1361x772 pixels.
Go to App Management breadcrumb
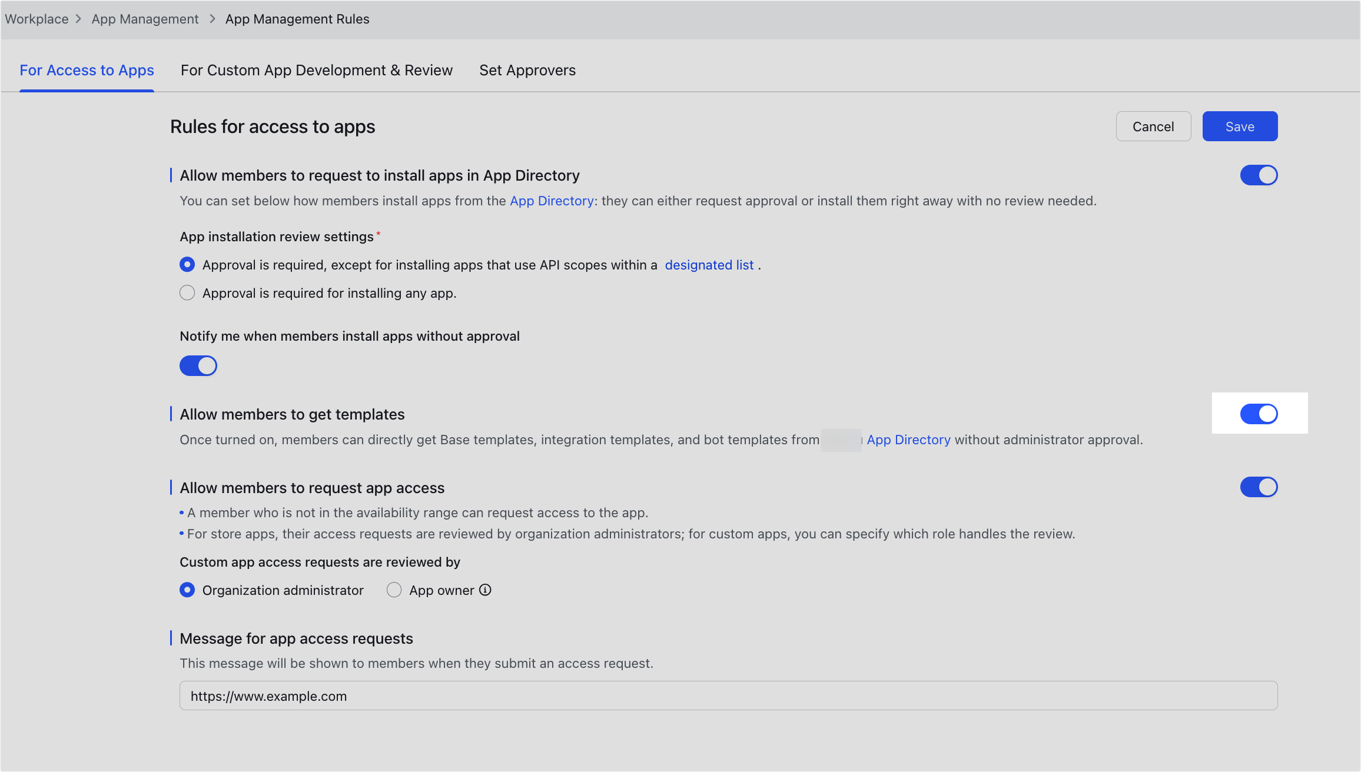(145, 19)
